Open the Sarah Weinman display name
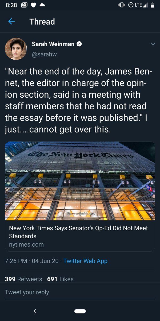Image resolution: width=160 pixels, height=321 pixels. click(53, 44)
